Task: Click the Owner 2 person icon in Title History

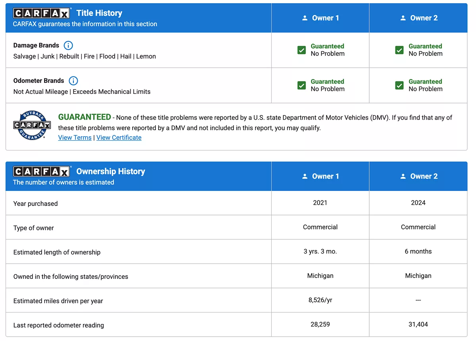Action: [403, 18]
